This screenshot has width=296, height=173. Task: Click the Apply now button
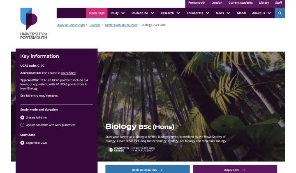[x=235, y=169]
